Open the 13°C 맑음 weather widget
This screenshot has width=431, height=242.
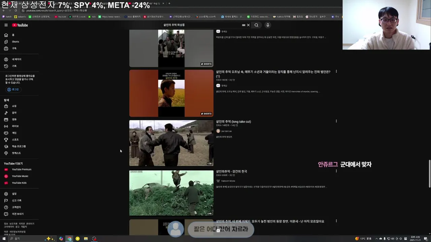[x=363, y=239]
